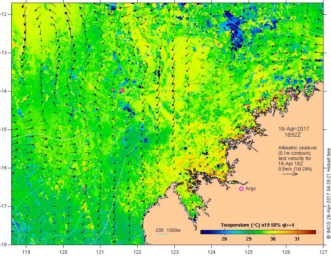
Task: Click the longitude axis label '127'
Action: [323, 252]
